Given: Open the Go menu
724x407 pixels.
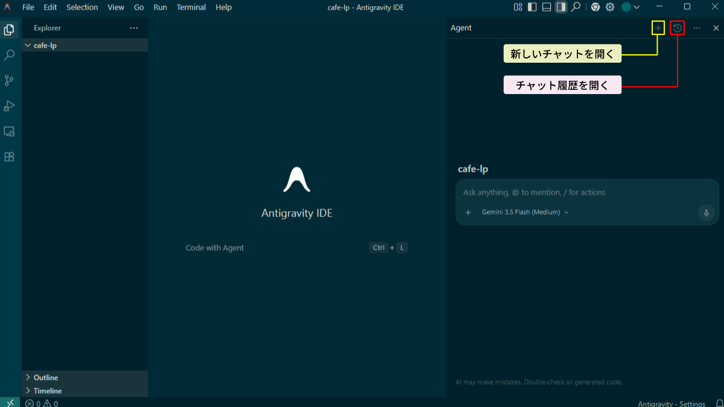Looking at the screenshot, I should pyautogui.click(x=139, y=7).
